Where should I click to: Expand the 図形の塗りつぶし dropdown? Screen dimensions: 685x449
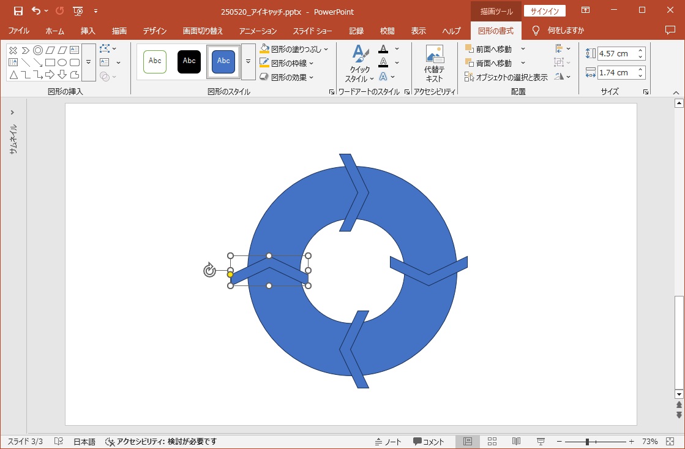(326, 49)
